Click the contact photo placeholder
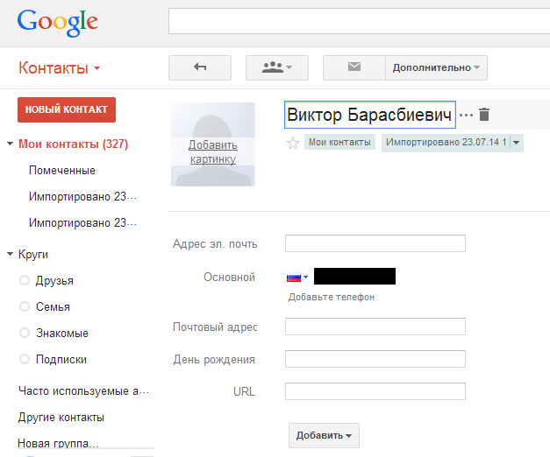The image size is (550, 457). (213, 144)
